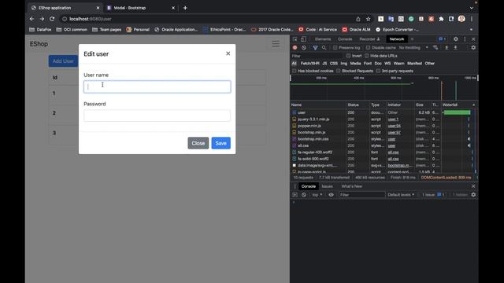Open the console settings gear
Image resolution: width=504 pixels, height=283 pixels.
click(x=473, y=195)
